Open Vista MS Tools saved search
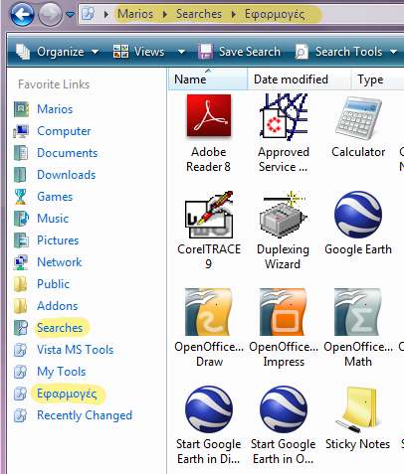404x474 pixels. click(x=76, y=350)
